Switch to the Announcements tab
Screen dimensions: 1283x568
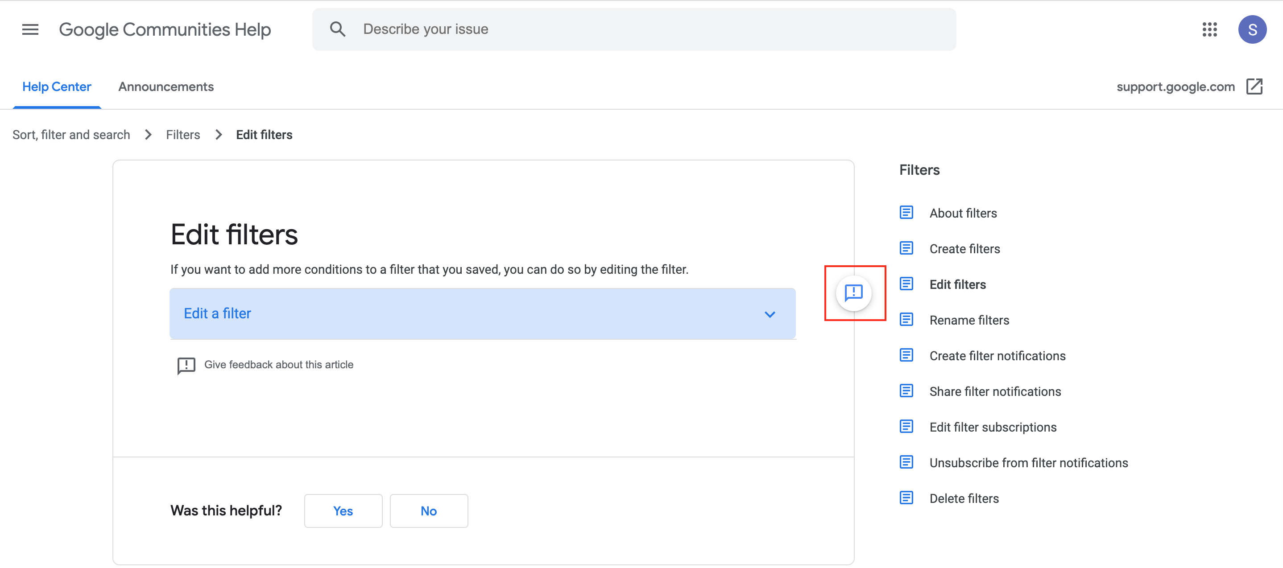pyautogui.click(x=166, y=86)
